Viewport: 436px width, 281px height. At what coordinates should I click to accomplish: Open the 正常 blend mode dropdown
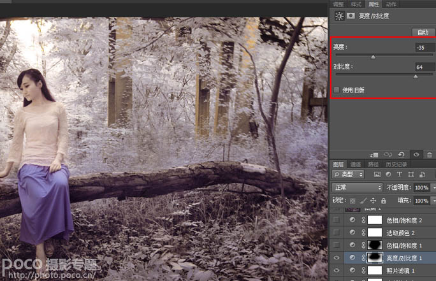tap(357, 188)
